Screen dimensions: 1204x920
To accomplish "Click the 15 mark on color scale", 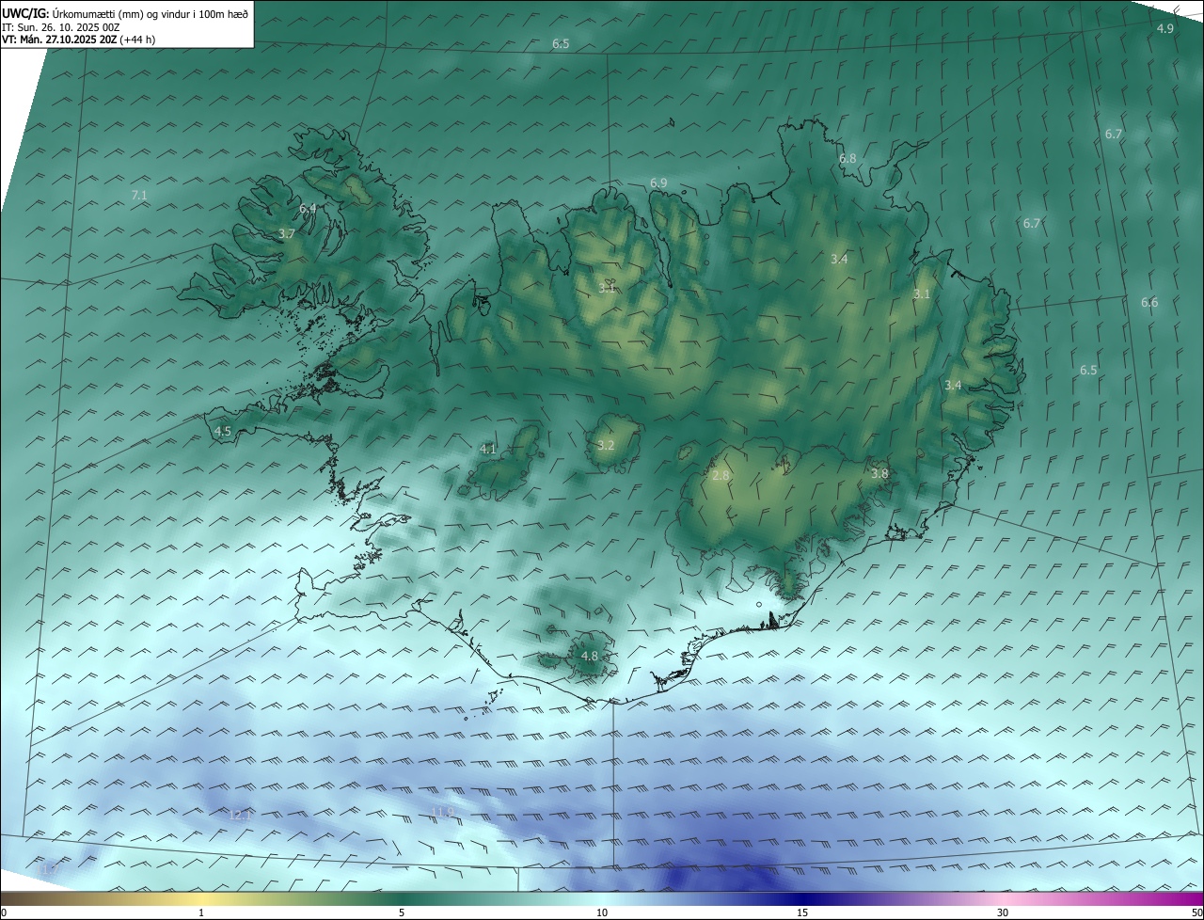I will pyautogui.click(x=802, y=912).
